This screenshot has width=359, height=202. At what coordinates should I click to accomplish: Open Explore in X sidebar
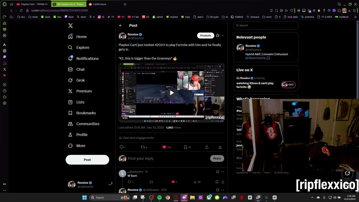[x=79, y=47]
